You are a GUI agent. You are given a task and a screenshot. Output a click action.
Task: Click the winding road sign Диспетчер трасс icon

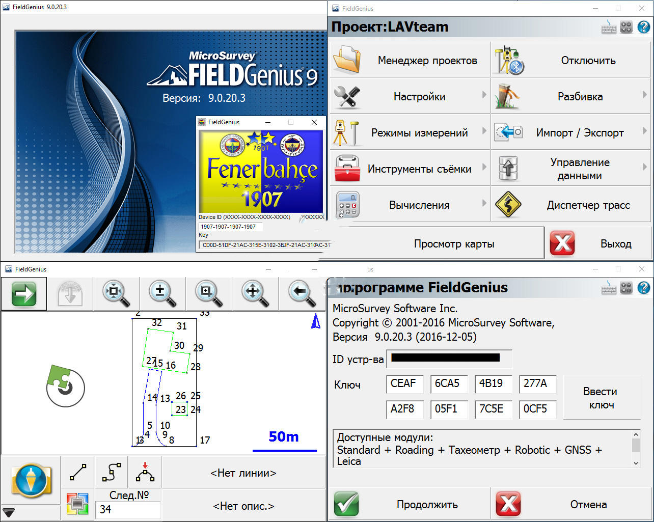click(x=508, y=205)
